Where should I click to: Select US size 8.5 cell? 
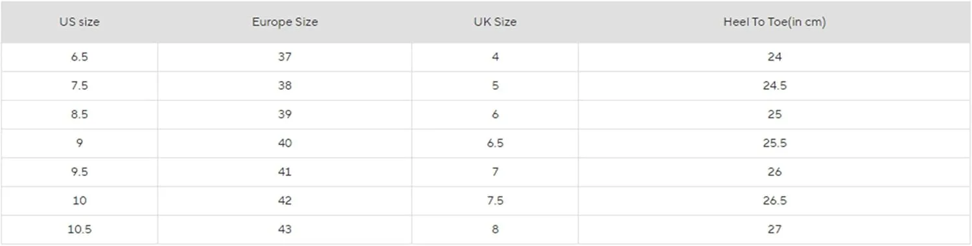click(79, 115)
